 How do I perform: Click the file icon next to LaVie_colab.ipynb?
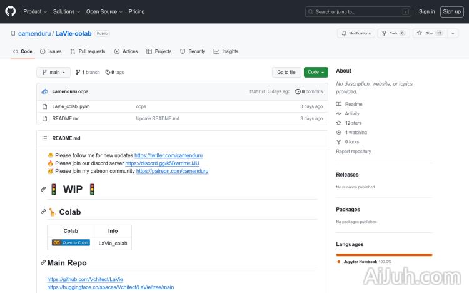(x=44, y=106)
